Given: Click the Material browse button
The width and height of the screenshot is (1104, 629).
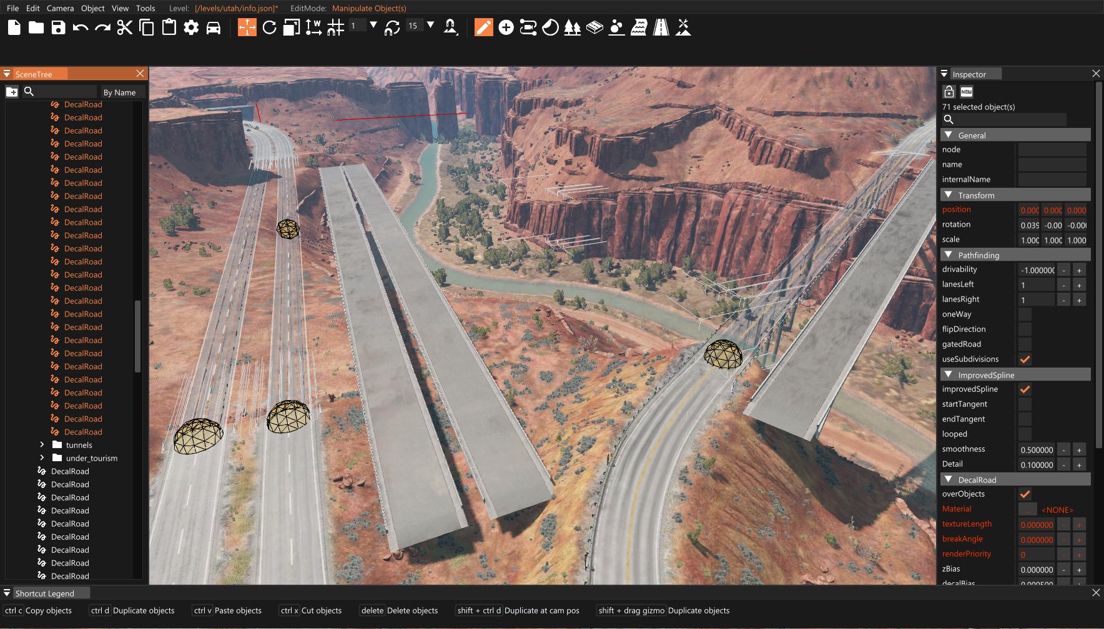Looking at the screenshot, I should point(1027,510).
